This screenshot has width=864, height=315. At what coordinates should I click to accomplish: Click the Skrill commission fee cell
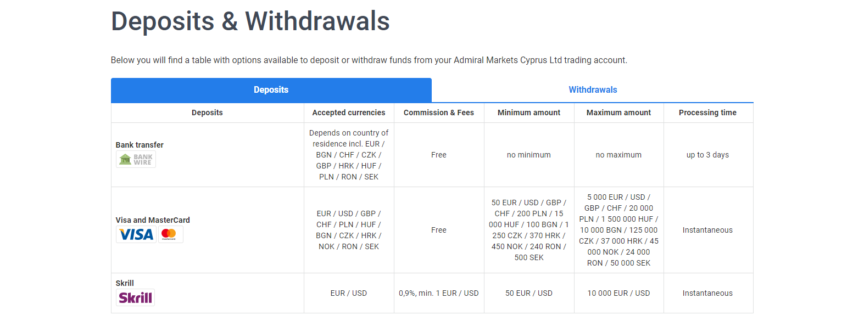click(x=438, y=293)
